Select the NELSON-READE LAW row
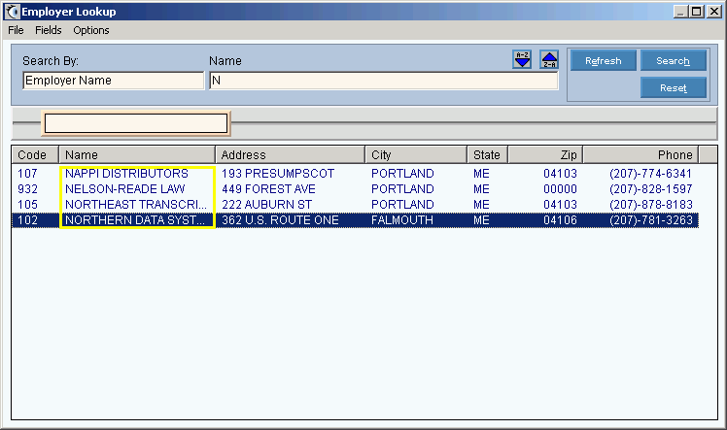The height and width of the screenshot is (430, 727). [x=355, y=189]
